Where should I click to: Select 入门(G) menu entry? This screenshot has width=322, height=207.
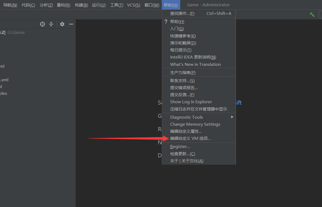point(199,29)
